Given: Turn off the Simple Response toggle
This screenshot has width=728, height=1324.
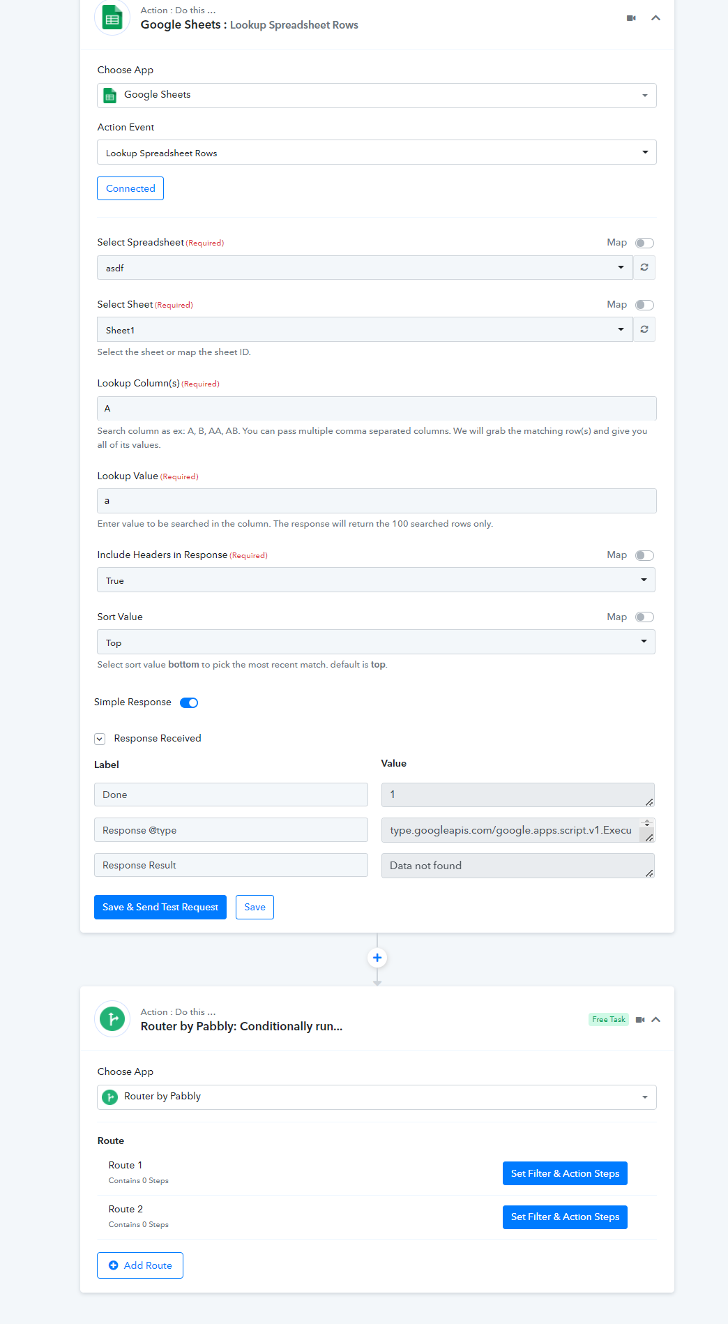Looking at the screenshot, I should pyautogui.click(x=189, y=702).
